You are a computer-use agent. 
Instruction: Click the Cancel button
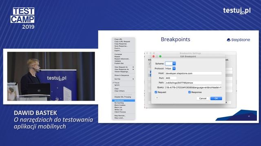point(203,98)
